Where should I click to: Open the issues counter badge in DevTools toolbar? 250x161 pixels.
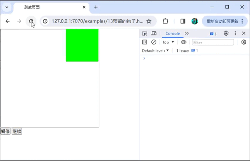point(213,34)
